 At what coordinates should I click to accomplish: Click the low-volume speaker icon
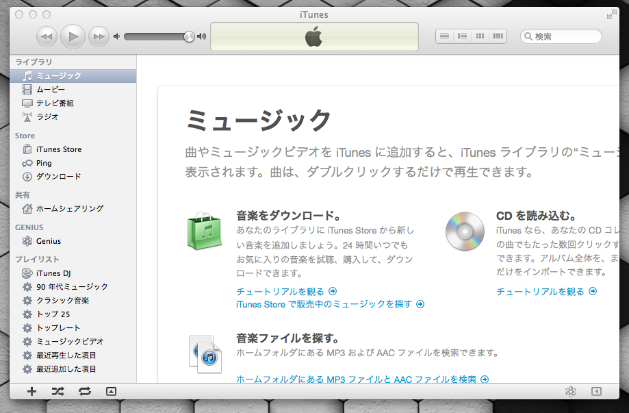tap(117, 36)
